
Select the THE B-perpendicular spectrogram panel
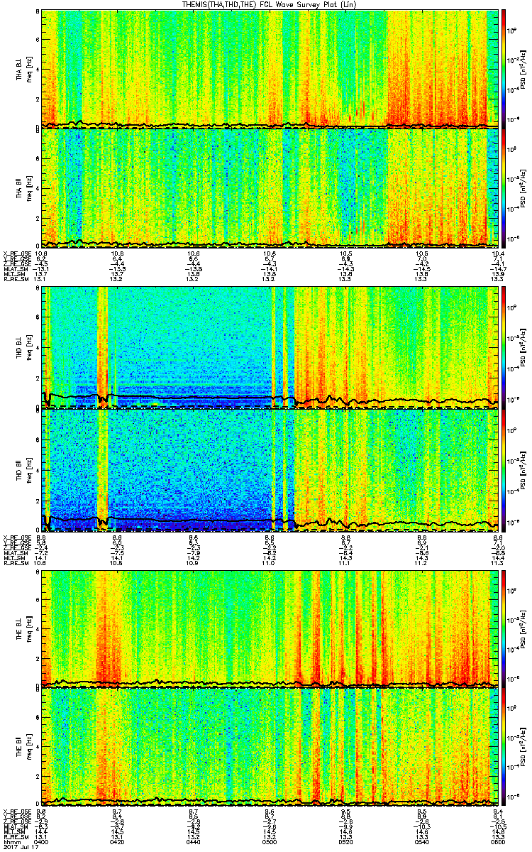click(270, 628)
